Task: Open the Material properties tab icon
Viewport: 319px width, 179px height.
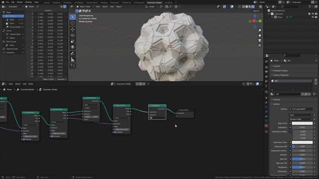Action: 266,126
